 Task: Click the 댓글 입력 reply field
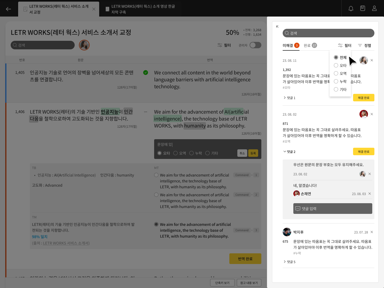(333, 209)
